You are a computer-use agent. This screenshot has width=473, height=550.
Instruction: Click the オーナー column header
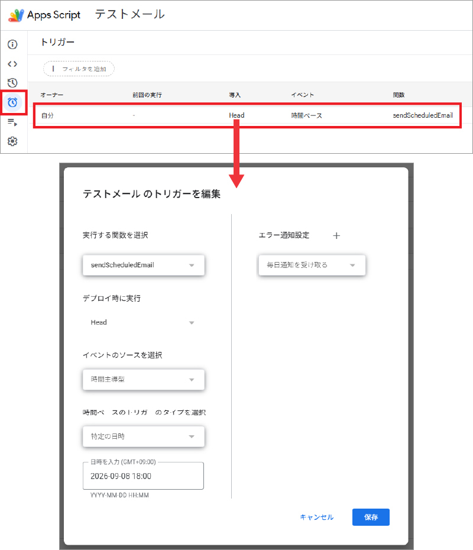point(52,95)
